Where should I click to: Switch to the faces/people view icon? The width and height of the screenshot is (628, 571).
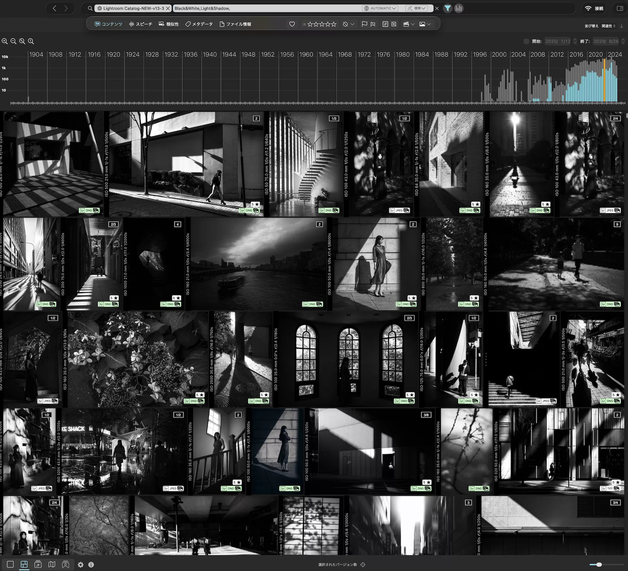pos(65,564)
